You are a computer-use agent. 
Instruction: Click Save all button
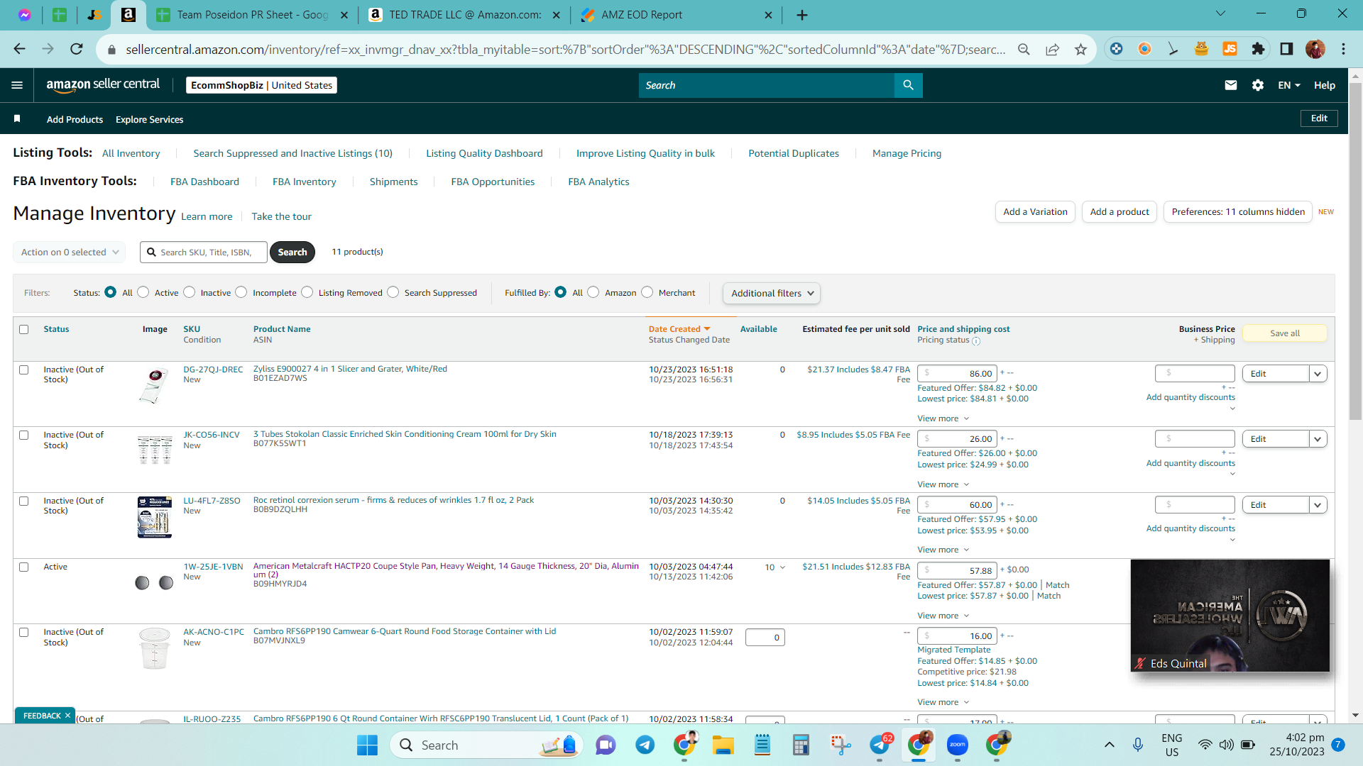pos(1285,333)
